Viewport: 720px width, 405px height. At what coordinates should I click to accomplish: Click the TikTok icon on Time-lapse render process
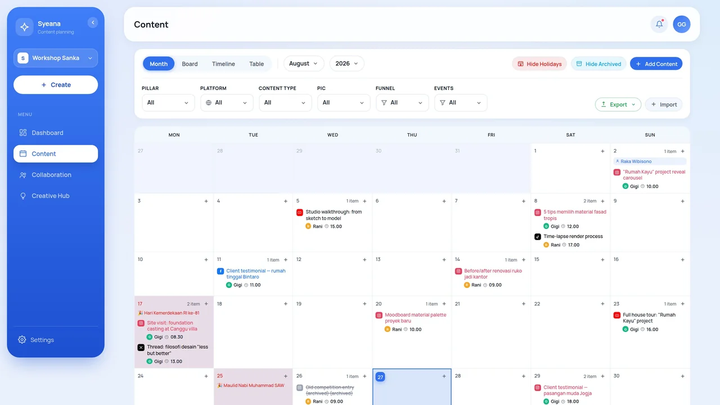pos(538,237)
